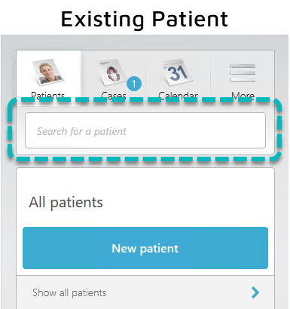Click the Search for a patient field

point(145,130)
